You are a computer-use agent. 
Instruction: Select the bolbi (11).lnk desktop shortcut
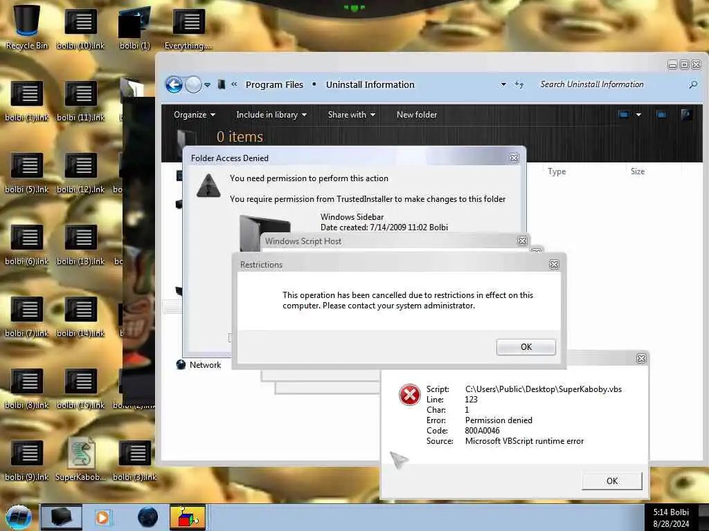[x=81, y=101]
